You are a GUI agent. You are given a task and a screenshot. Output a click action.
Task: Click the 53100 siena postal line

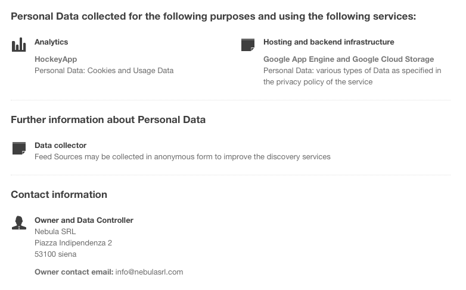click(55, 254)
